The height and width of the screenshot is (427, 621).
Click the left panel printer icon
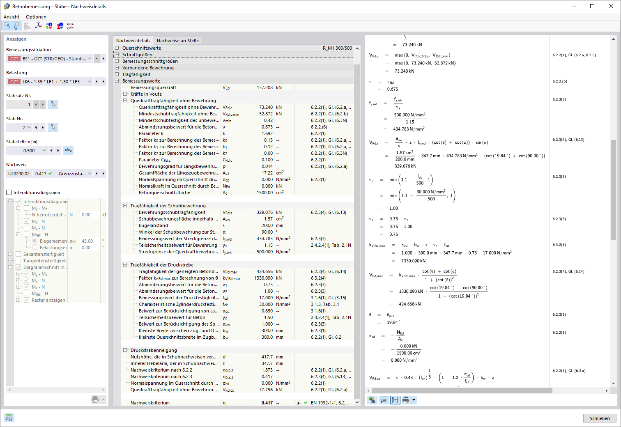click(x=95, y=399)
